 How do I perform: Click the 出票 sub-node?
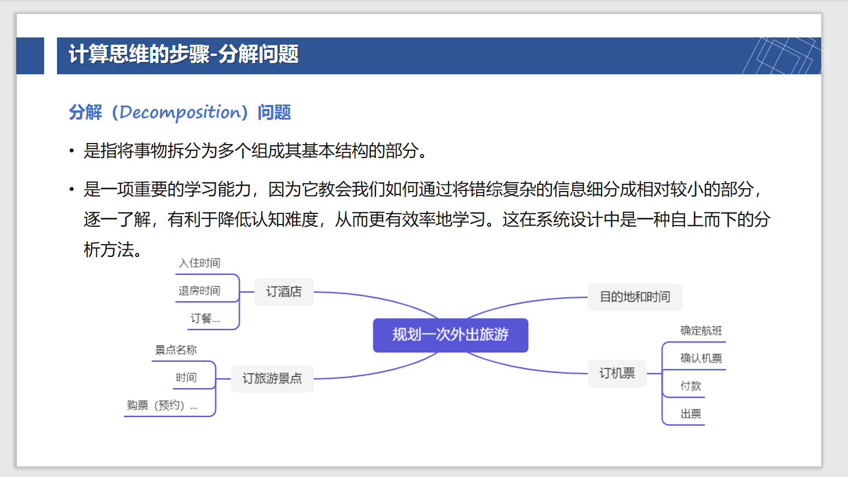pyautogui.click(x=689, y=413)
